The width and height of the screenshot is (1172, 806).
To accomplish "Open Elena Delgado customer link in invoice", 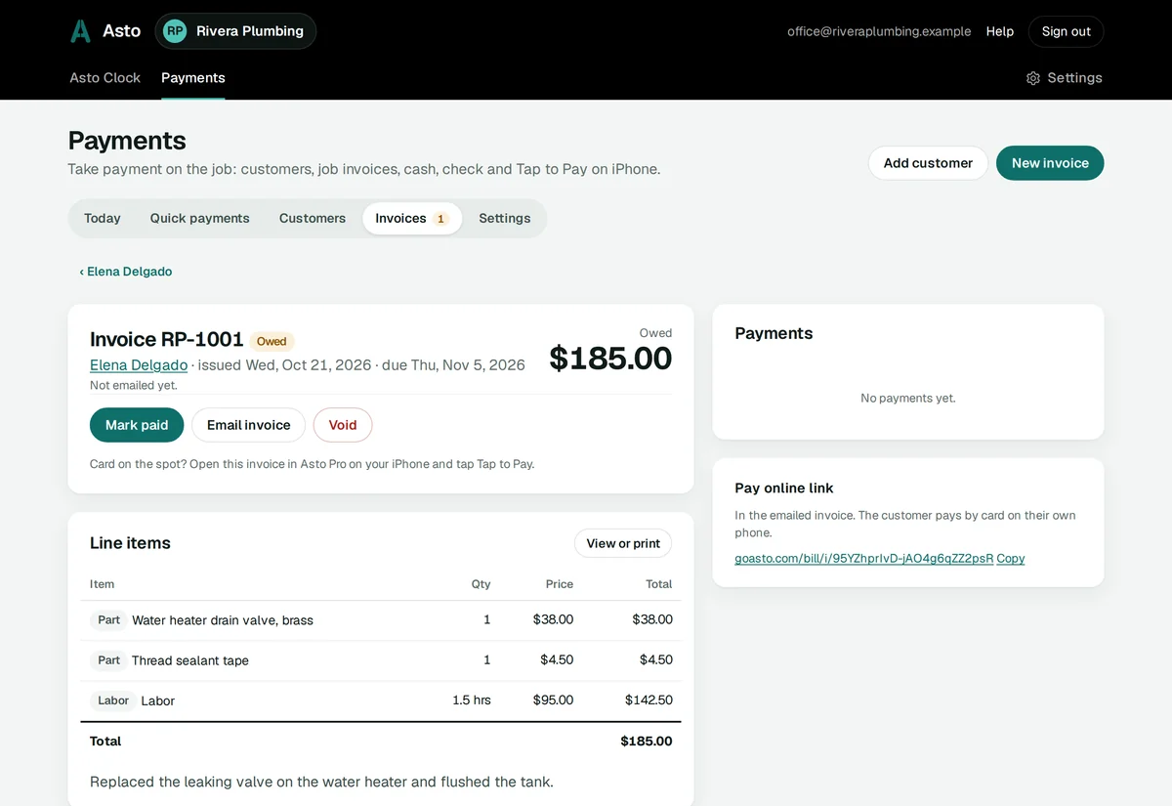I will (x=139, y=364).
